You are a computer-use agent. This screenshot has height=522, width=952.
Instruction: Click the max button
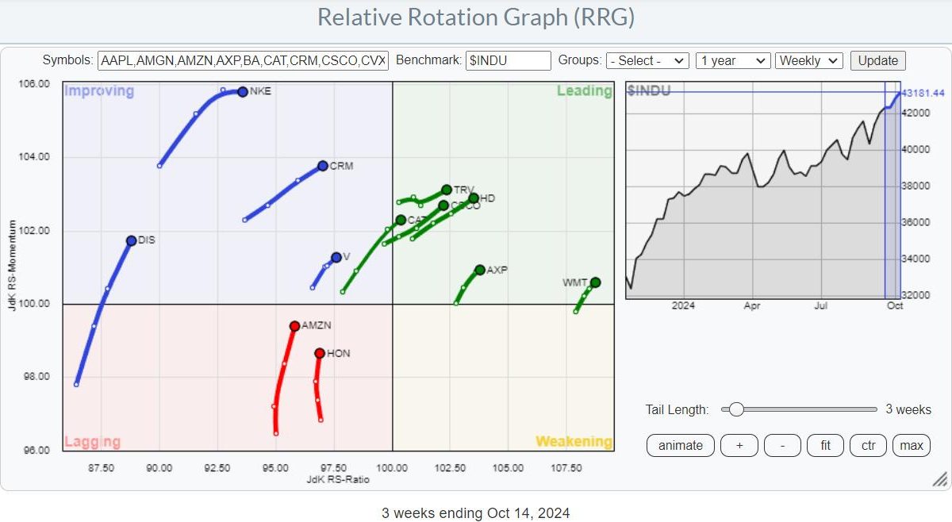(x=912, y=445)
